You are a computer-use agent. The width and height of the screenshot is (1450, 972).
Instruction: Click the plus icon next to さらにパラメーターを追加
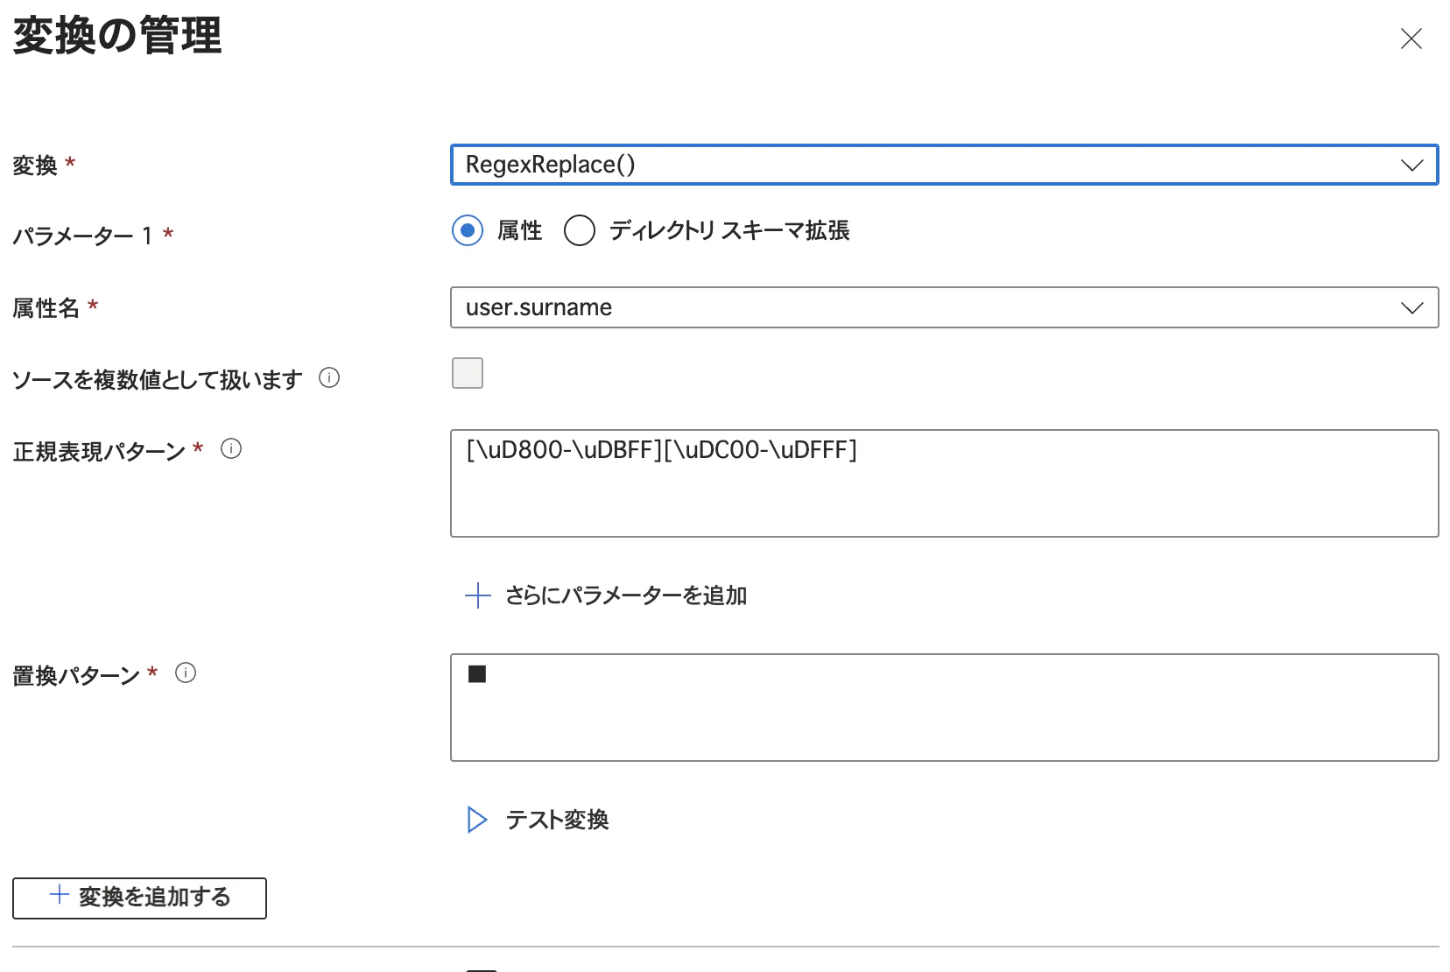pyautogui.click(x=476, y=595)
